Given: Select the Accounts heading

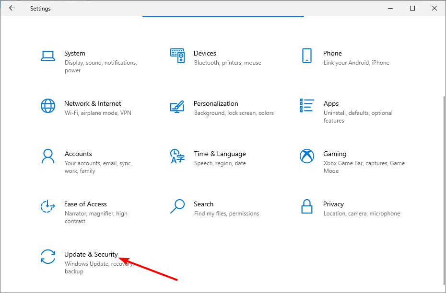Looking at the screenshot, I should [x=78, y=154].
